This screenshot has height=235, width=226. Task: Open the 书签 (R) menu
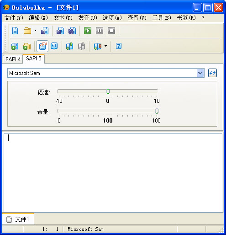click(x=186, y=18)
